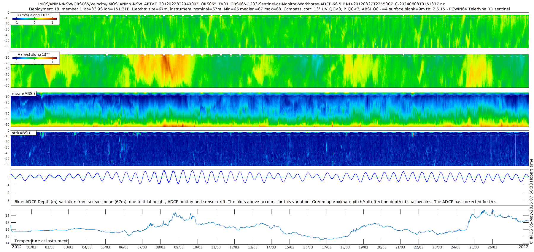Click the U velocity colorbar
Viewport: 534px width, 252px height.
click(x=34, y=19)
